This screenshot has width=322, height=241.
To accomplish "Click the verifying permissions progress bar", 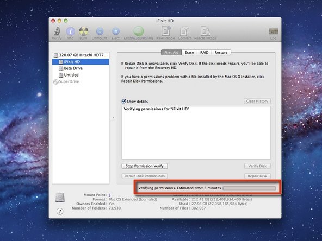I will [x=249, y=188].
